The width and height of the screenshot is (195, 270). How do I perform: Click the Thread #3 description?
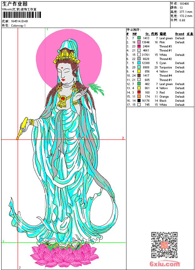click(165, 46)
